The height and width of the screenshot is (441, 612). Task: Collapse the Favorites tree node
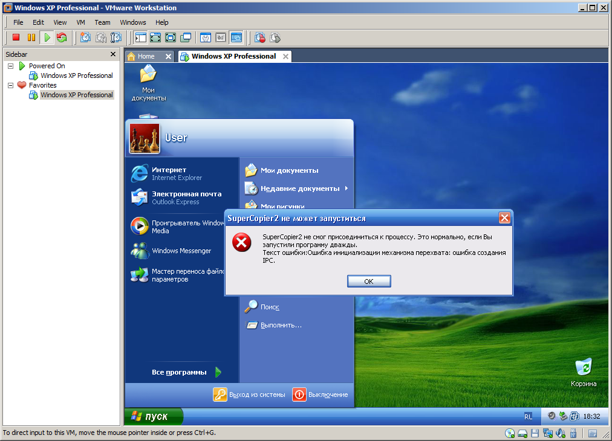click(x=10, y=85)
